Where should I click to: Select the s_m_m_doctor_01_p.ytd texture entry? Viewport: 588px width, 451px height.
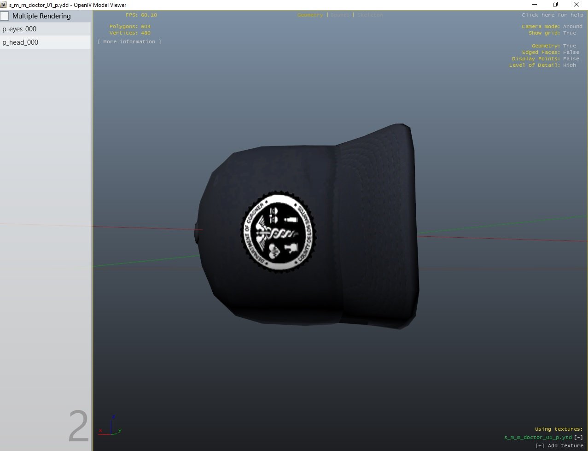tap(538, 438)
